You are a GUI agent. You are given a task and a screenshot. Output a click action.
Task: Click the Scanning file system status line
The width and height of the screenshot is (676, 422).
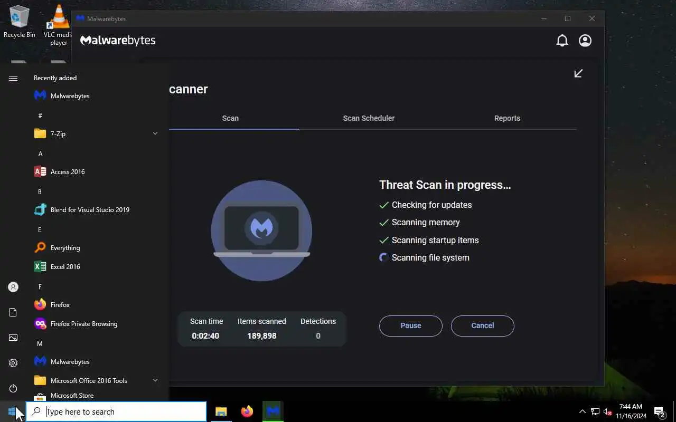tap(424, 257)
